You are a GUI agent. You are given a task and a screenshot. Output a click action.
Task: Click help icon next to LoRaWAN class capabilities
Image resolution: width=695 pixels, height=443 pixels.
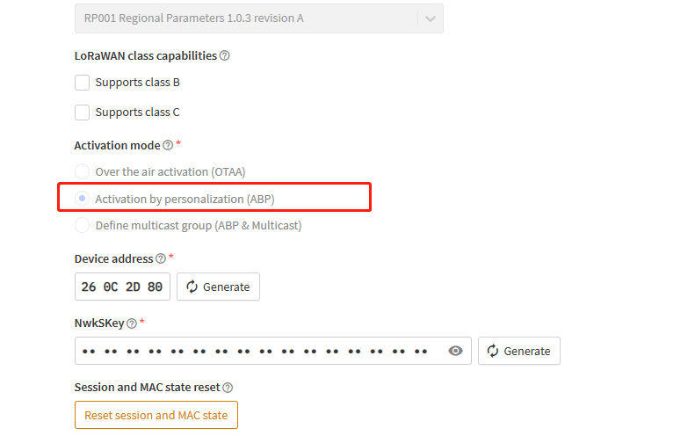tap(225, 55)
